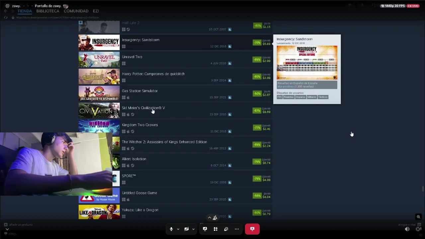Click the Disparos tag in hover card
The height and width of the screenshot is (239, 425).
click(x=300, y=97)
